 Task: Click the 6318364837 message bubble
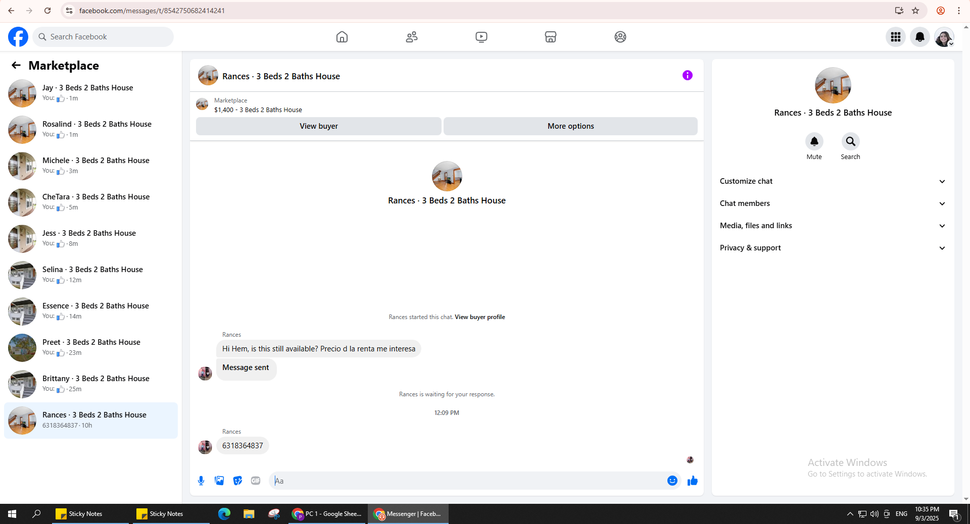coord(243,446)
